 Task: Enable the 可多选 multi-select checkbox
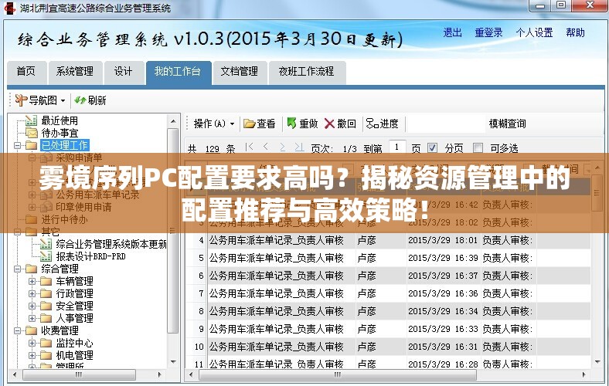478,147
